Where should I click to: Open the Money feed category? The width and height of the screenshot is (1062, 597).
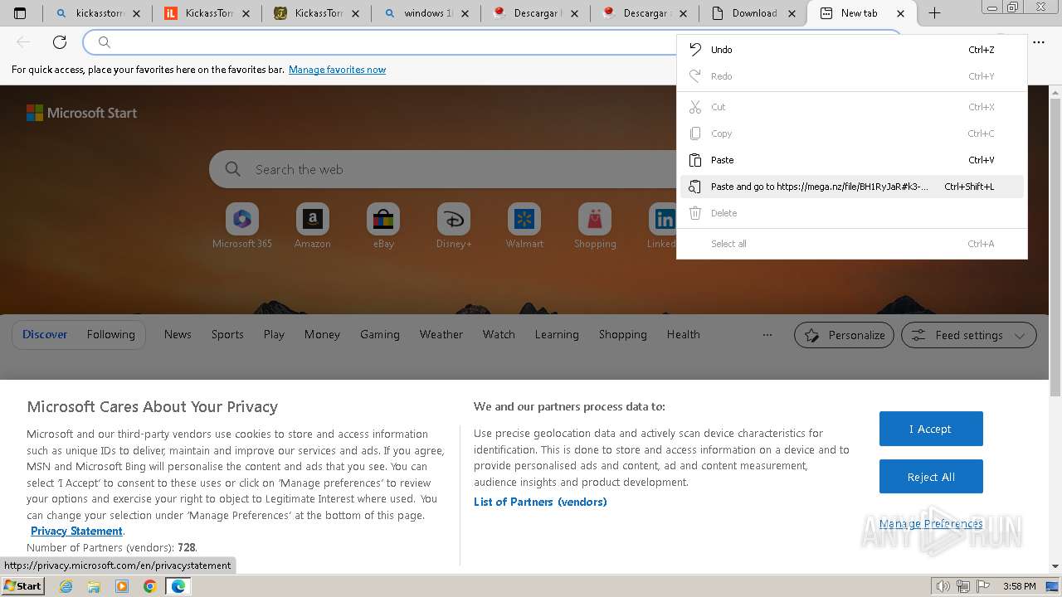[322, 335]
